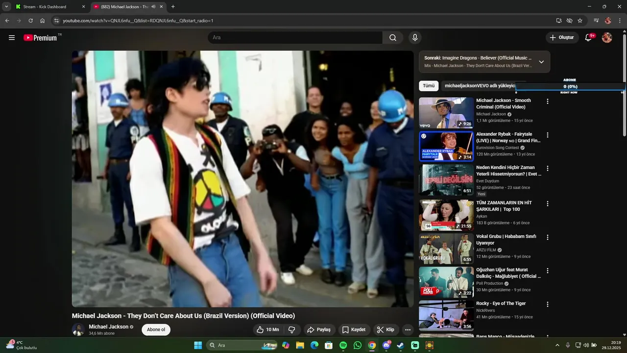The height and width of the screenshot is (353, 627).
Task: Open the tab search dropdown arrow
Action: (x=6, y=7)
